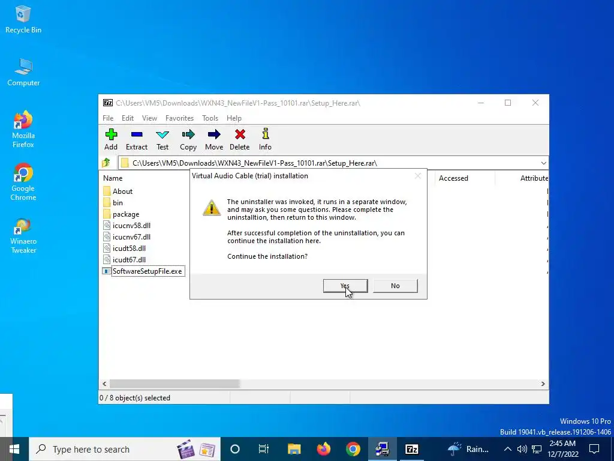Image resolution: width=614 pixels, height=461 pixels.
Task: Maximize the 7-Zip window
Action: (508, 103)
